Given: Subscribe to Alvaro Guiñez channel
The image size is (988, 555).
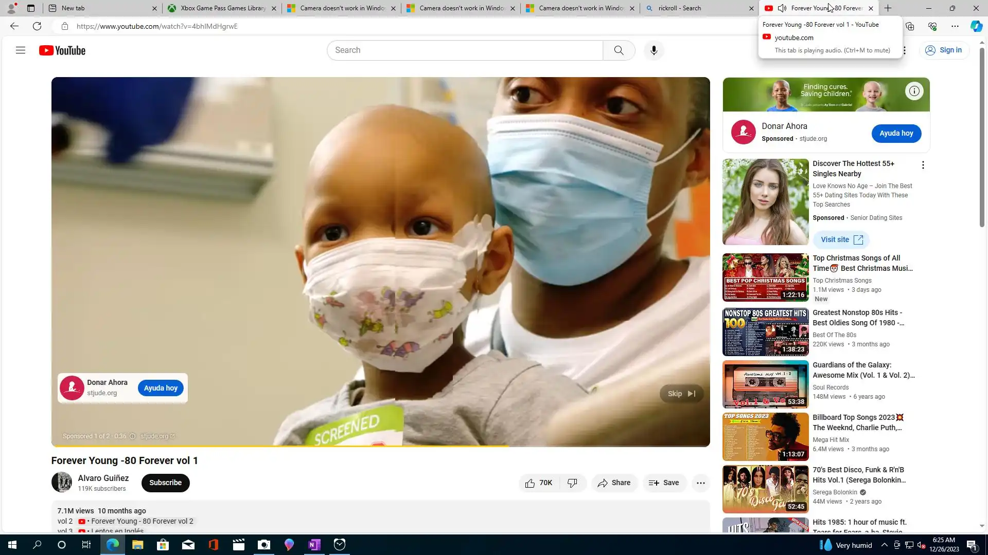Looking at the screenshot, I should 165,483.
